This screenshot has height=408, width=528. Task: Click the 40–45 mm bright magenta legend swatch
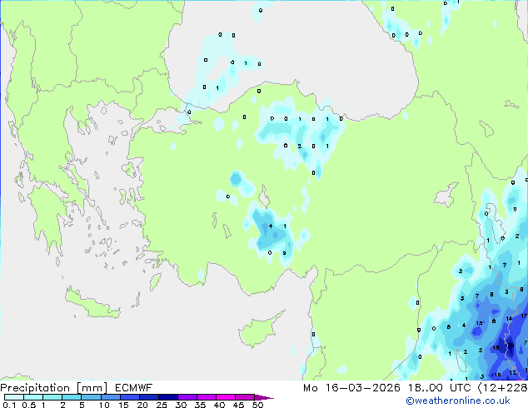click(x=226, y=397)
